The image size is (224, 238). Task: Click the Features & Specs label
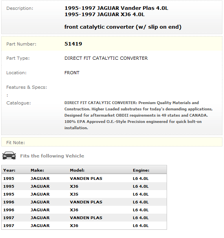(x=27, y=87)
